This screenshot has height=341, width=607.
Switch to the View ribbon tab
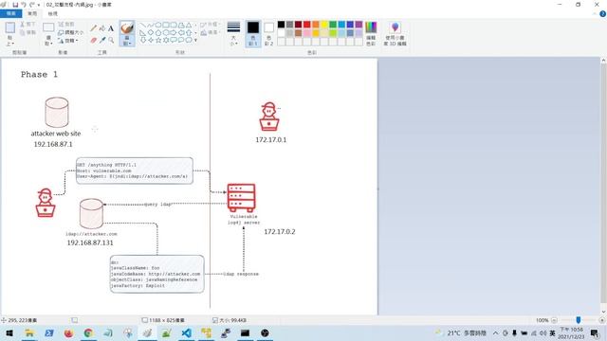click(53, 13)
